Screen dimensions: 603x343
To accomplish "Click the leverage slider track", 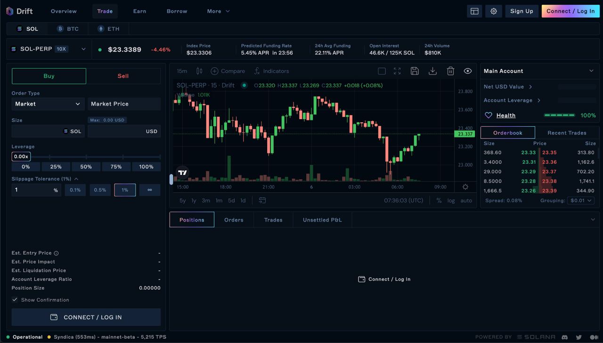I will point(94,157).
